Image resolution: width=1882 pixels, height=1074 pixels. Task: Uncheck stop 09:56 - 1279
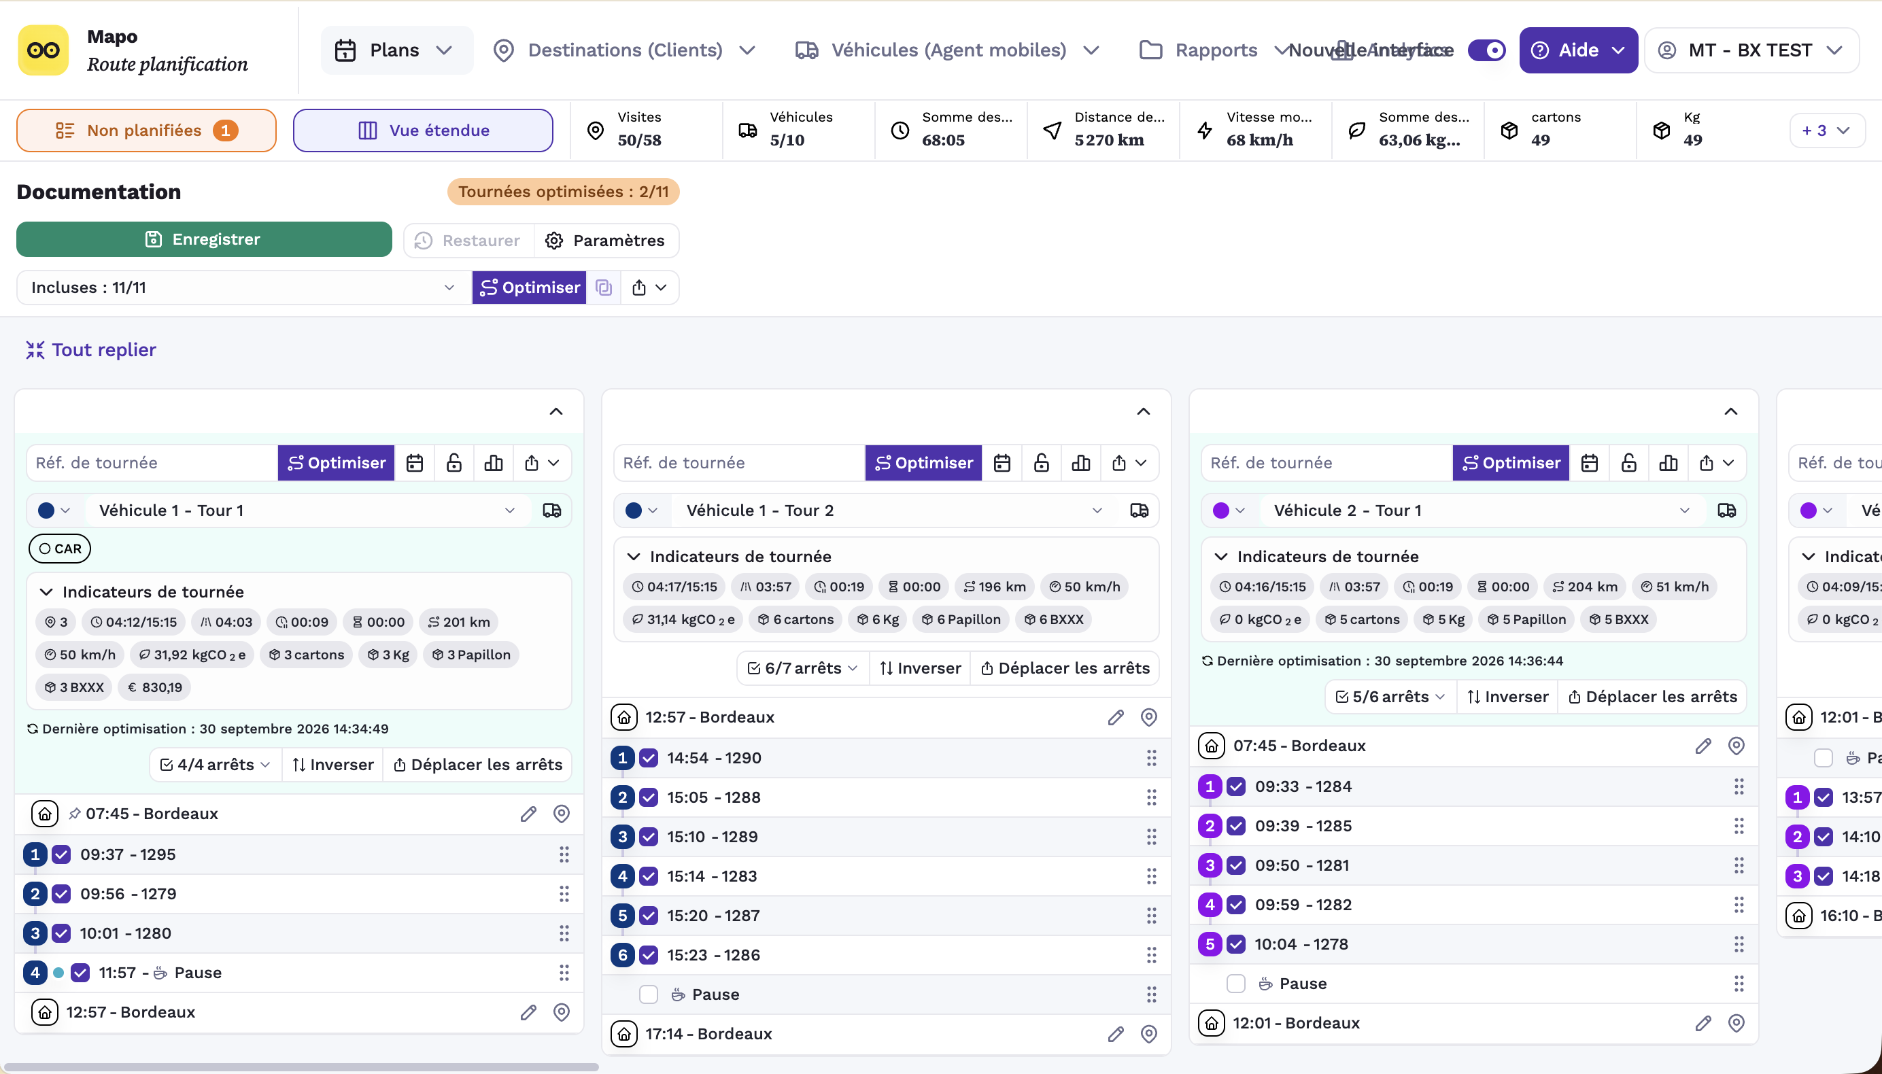coord(61,894)
